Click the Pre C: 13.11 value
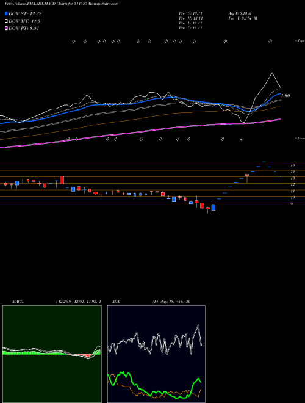Screen dimensions: 305x403 pyautogui.click(x=191, y=28)
